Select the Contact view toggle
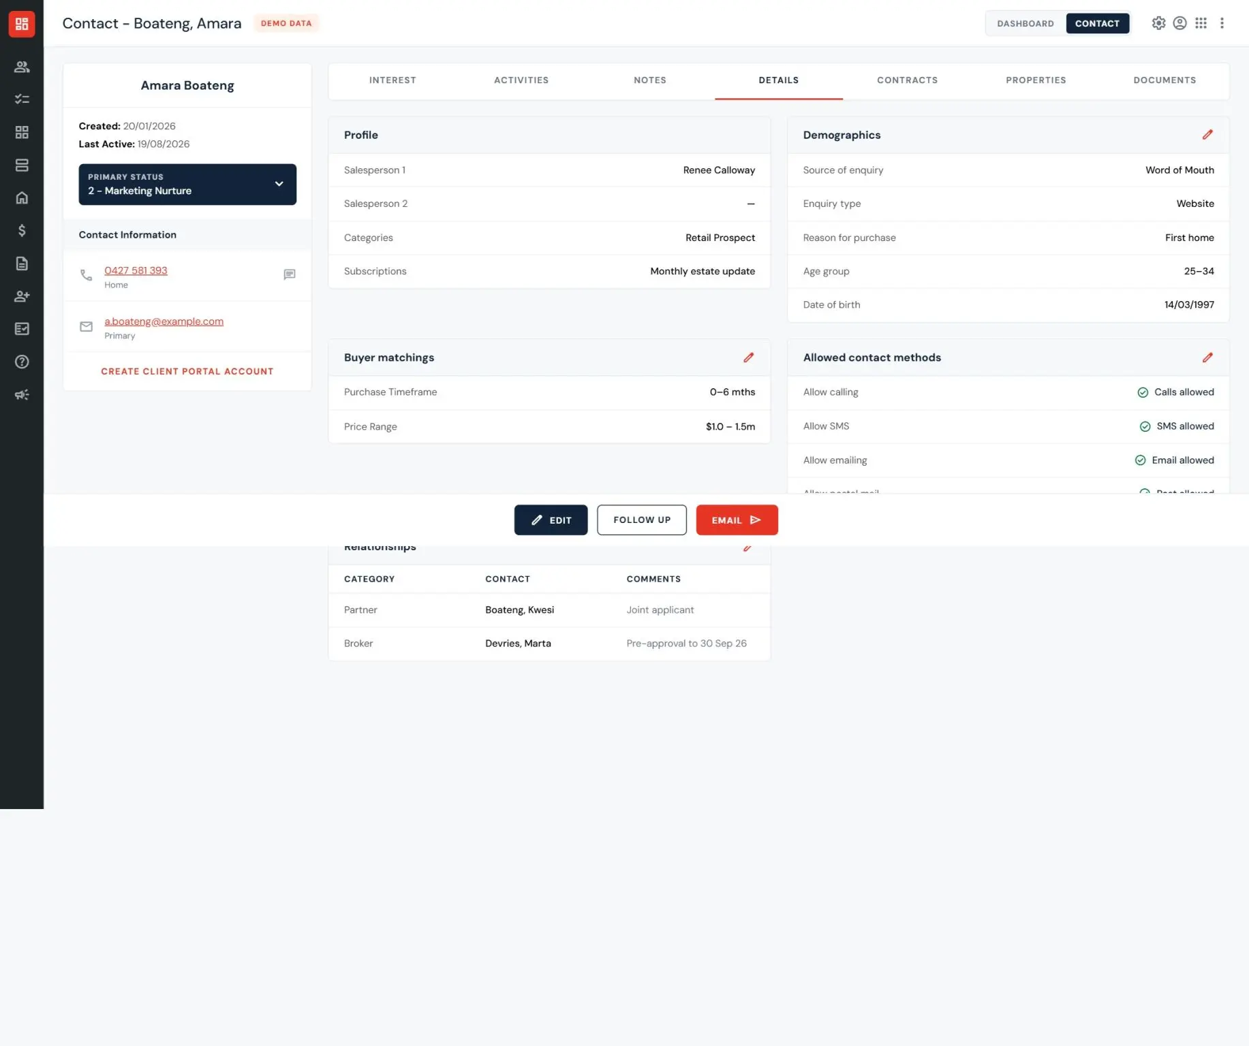Viewport: 1249px width, 1046px height. pos(1097,24)
